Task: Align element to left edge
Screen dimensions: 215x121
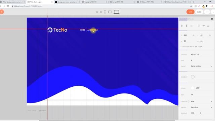Action: click(182, 26)
